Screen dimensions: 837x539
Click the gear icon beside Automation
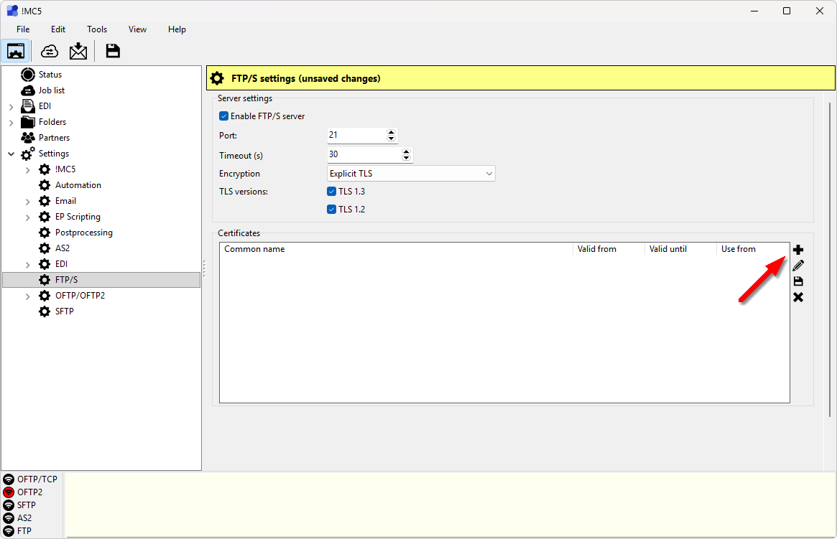pos(45,185)
